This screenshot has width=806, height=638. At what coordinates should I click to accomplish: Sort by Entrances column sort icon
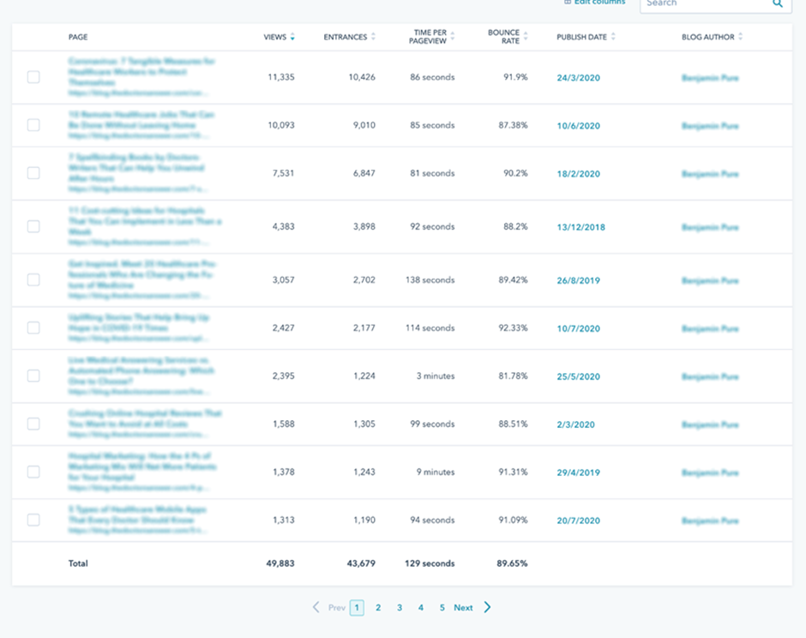[374, 37]
